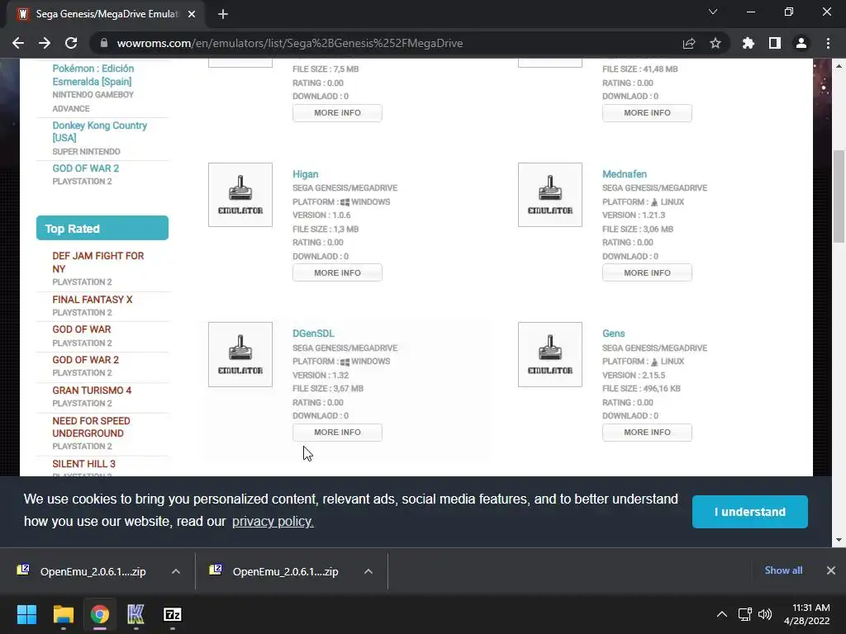Image resolution: width=846 pixels, height=634 pixels.
Task: Show hidden system tray icons
Action: 721,614
